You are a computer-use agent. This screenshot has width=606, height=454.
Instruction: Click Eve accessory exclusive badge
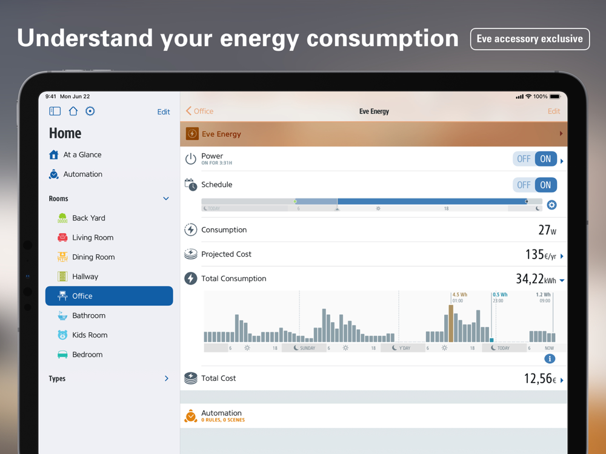[530, 39]
